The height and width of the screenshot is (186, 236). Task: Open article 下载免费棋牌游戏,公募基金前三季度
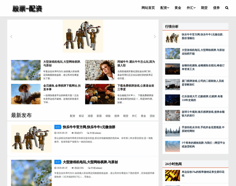(136, 87)
